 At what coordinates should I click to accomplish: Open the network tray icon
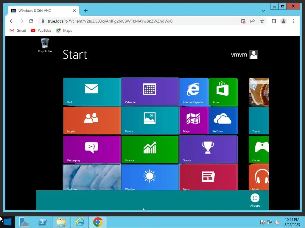[x=270, y=222]
